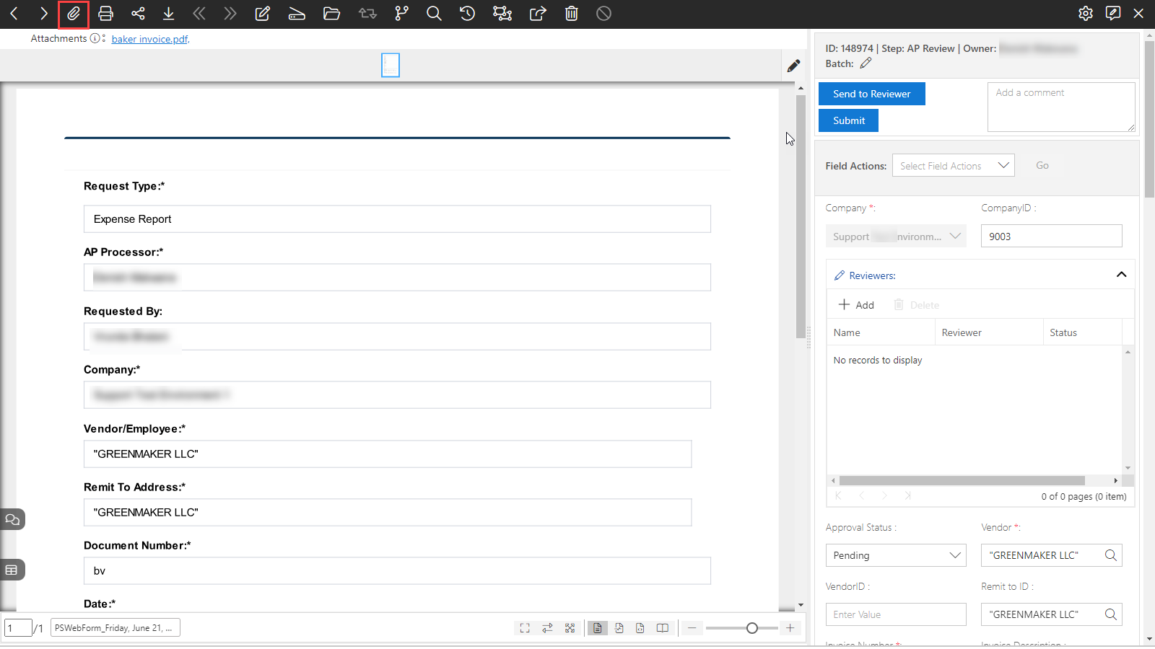Open the Select Field Actions dropdown
Screen dimensions: 1155x649
[954, 166]
